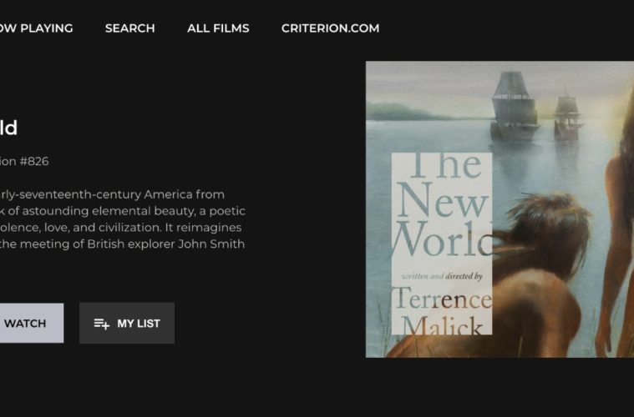Open the All Films catalog
Screen dimensions: 634x417
pos(218,28)
